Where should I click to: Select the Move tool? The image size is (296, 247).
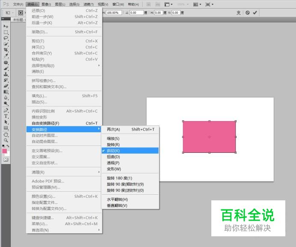(x=6, y=27)
